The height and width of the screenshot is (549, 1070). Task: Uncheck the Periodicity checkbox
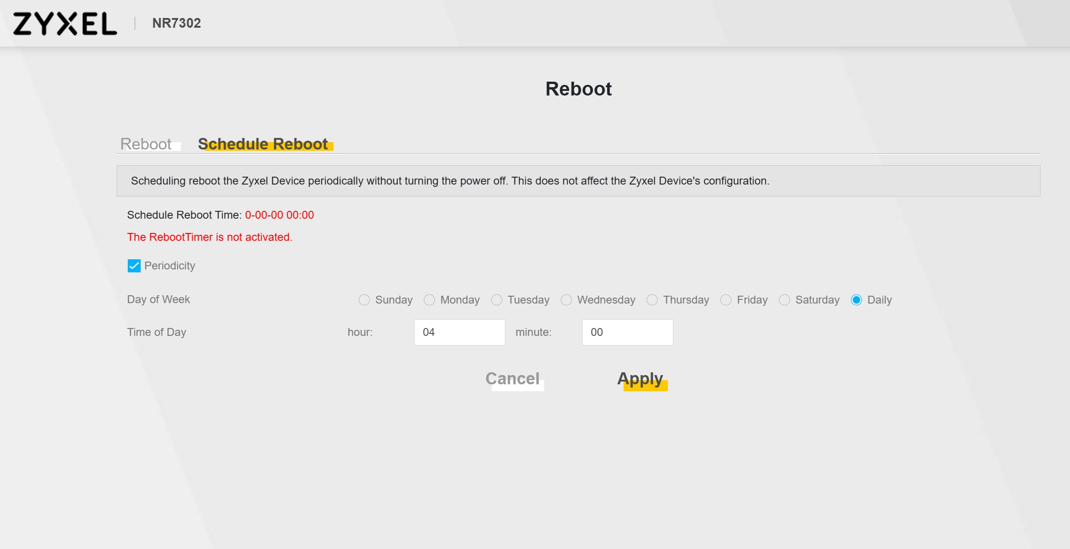(x=134, y=266)
